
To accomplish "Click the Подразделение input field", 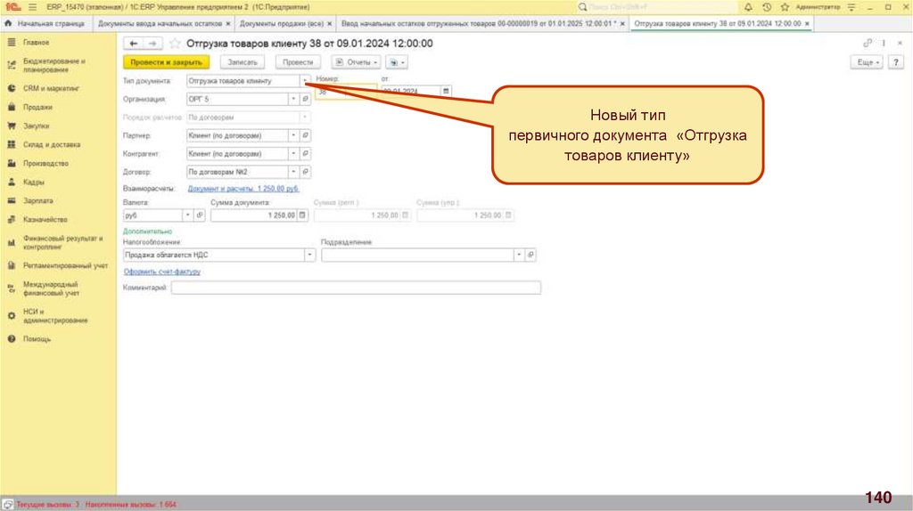I will click(x=417, y=255).
